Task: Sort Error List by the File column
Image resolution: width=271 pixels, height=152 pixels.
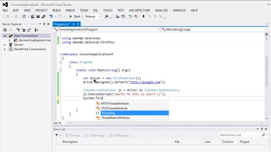Action: [188, 142]
